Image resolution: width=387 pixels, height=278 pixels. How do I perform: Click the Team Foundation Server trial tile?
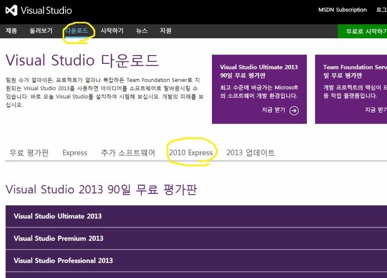[x=351, y=89]
